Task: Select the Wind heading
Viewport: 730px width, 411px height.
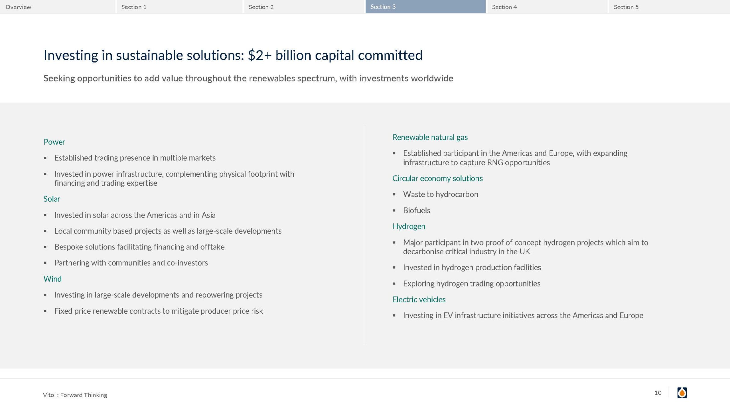Action: pos(52,279)
